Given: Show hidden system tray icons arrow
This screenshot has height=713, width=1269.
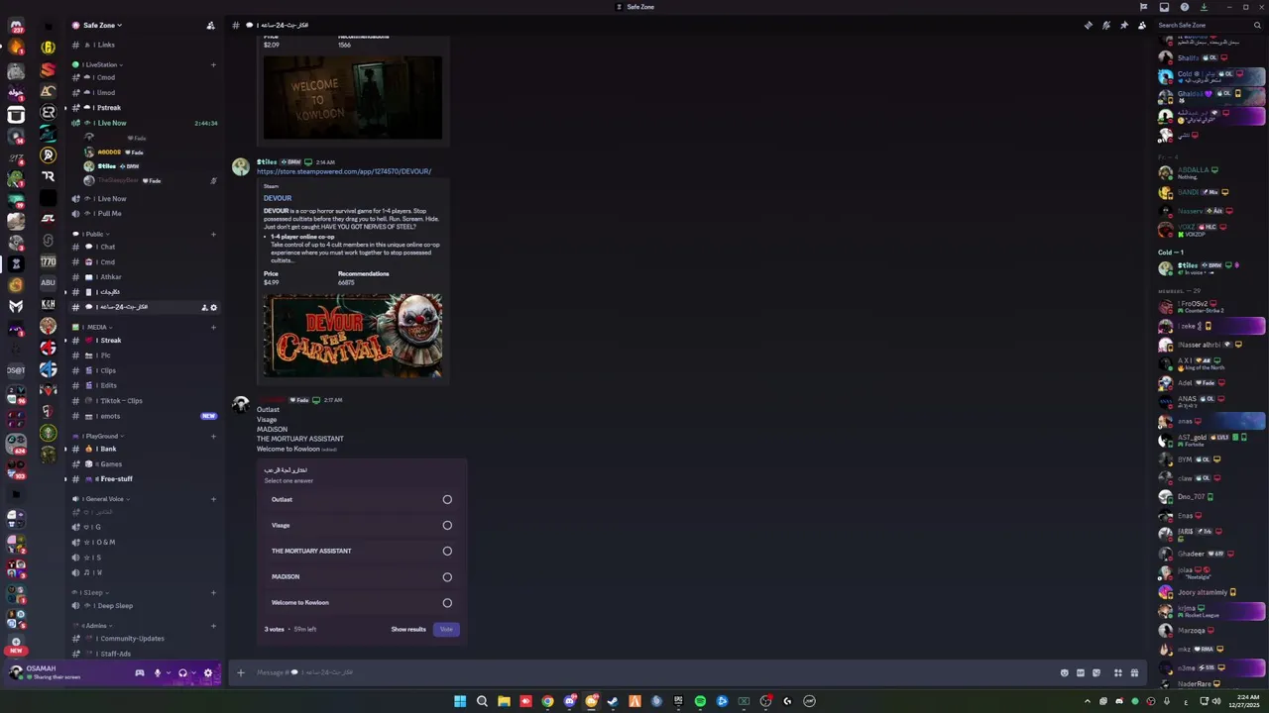Looking at the screenshot, I should coord(1088,701).
